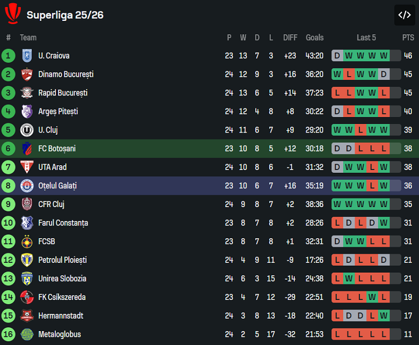419x345 pixels.
Task: Open the Farul Constanța team name
Action: pos(63,223)
